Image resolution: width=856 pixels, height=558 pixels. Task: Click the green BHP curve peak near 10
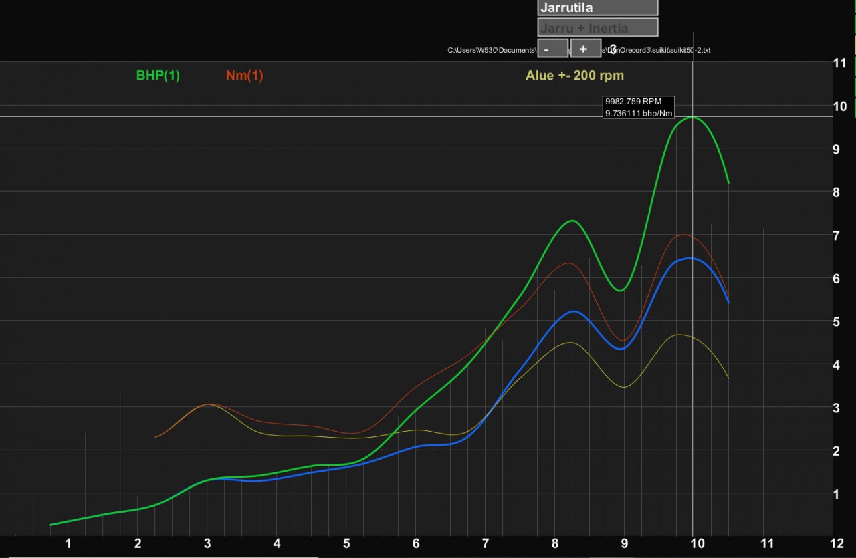tap(693, 118)
